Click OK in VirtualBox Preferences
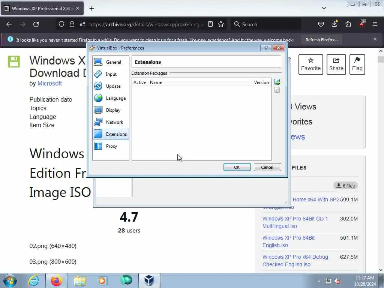 click(237, 167)
